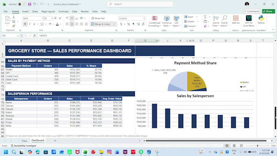Viewport: 277px width, 156px height.
Task: Click the Save icon in title bar
Action: [29, 4]
